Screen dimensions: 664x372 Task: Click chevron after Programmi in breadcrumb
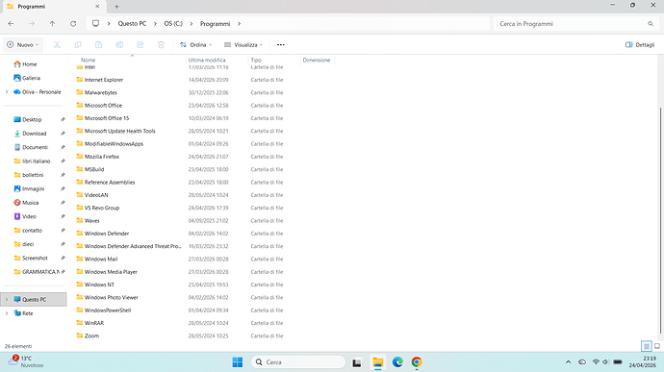240,24
